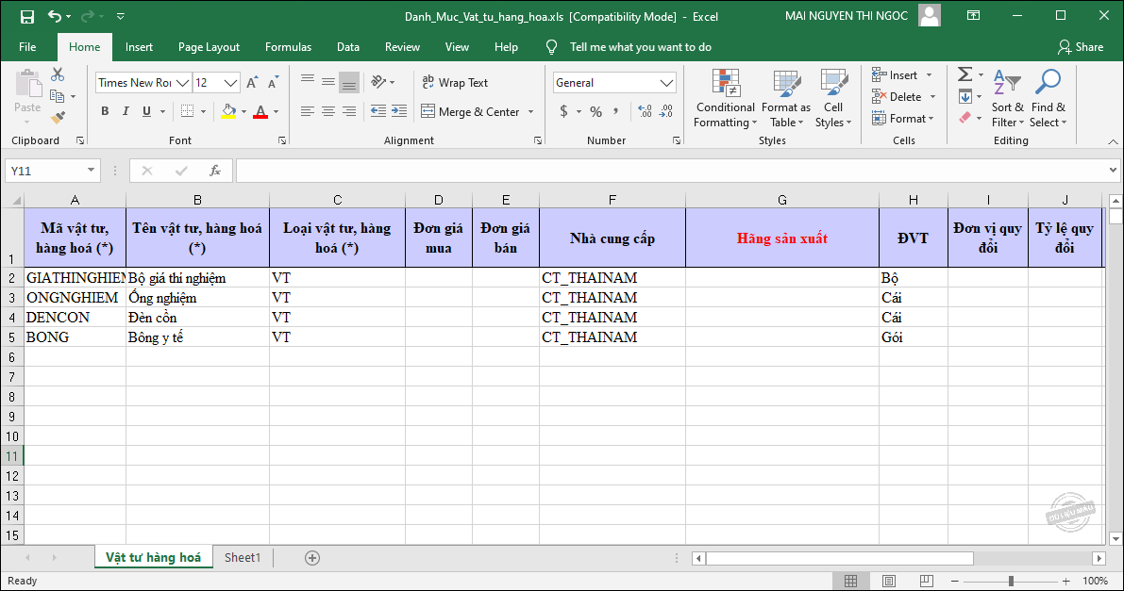The height and width of the screenshot is (591, 1124).
Task: Switch to Sheet1 worksheet tab
Action: point(243,558)
